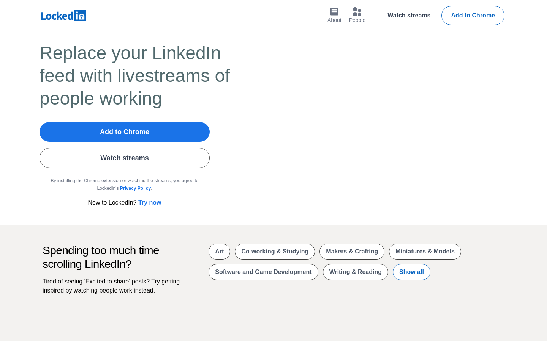This screenshot has width=547, height=341.
Task: Click the 'Replace your LinkedIn feed' headline
Action: click(x=135, y=76)
